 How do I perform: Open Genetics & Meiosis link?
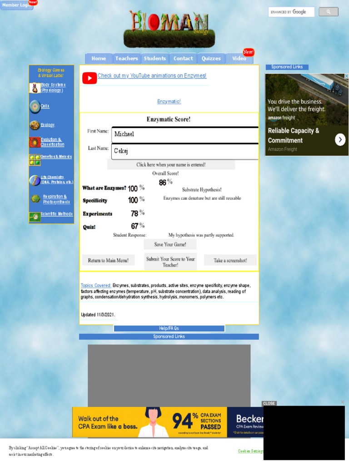click(x=56, y=156)
